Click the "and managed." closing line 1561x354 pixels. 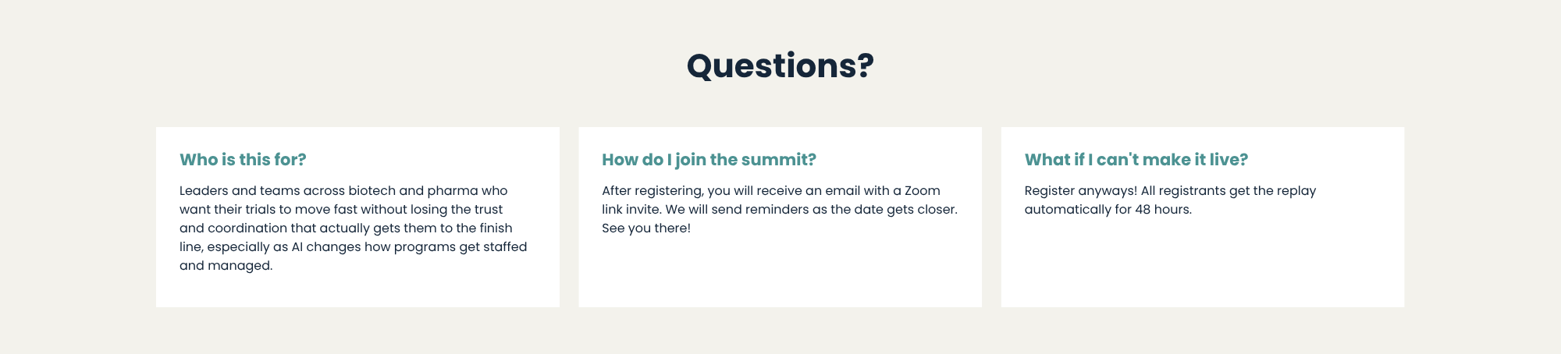pyautogui.click(x=226, y=266)
